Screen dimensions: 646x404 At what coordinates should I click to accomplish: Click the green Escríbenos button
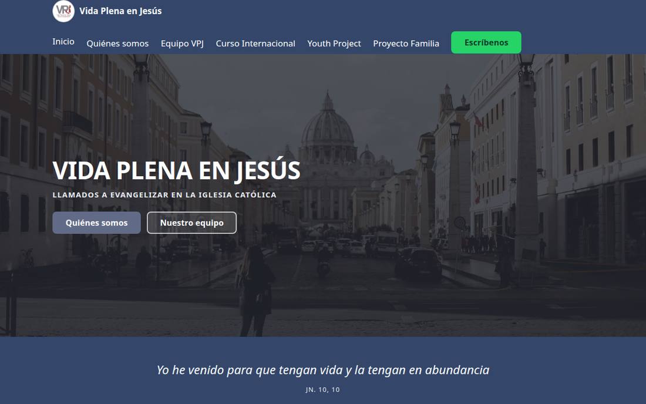[486, 42]
